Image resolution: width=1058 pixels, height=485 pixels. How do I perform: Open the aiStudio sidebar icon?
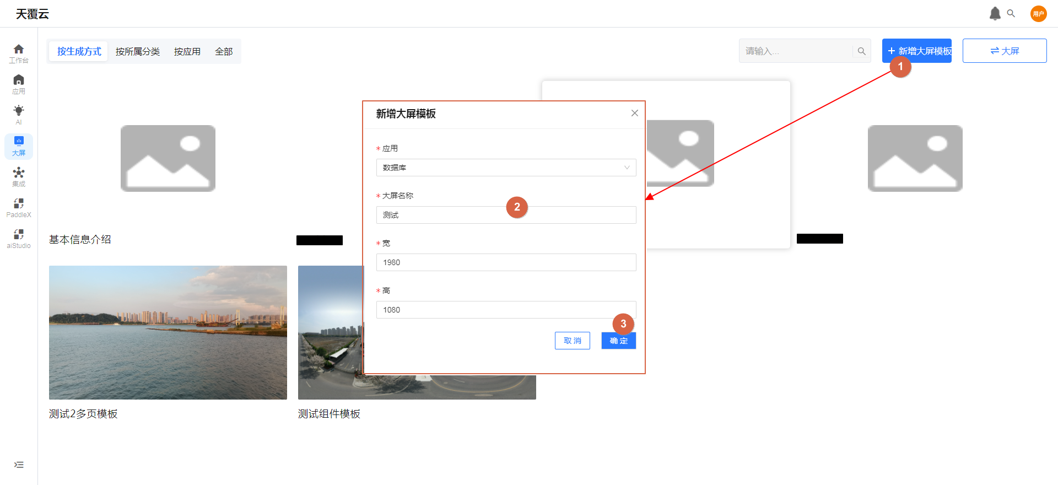[x=19, y=239]
